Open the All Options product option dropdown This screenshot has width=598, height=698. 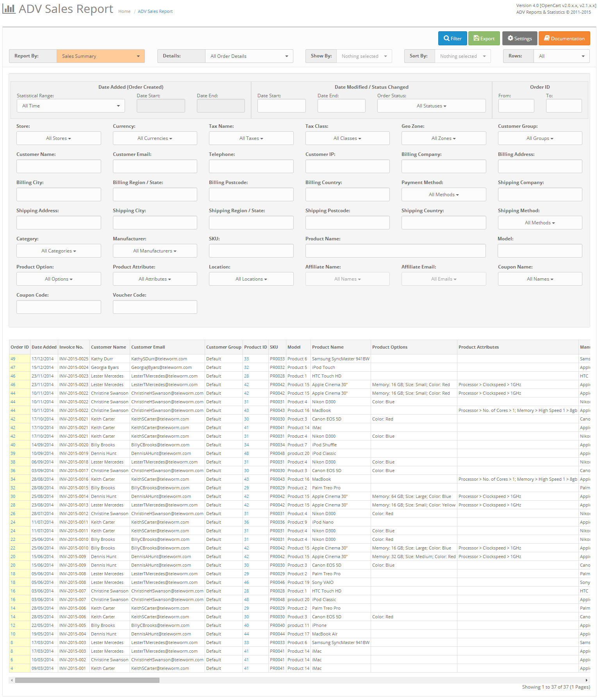[59, 279]
